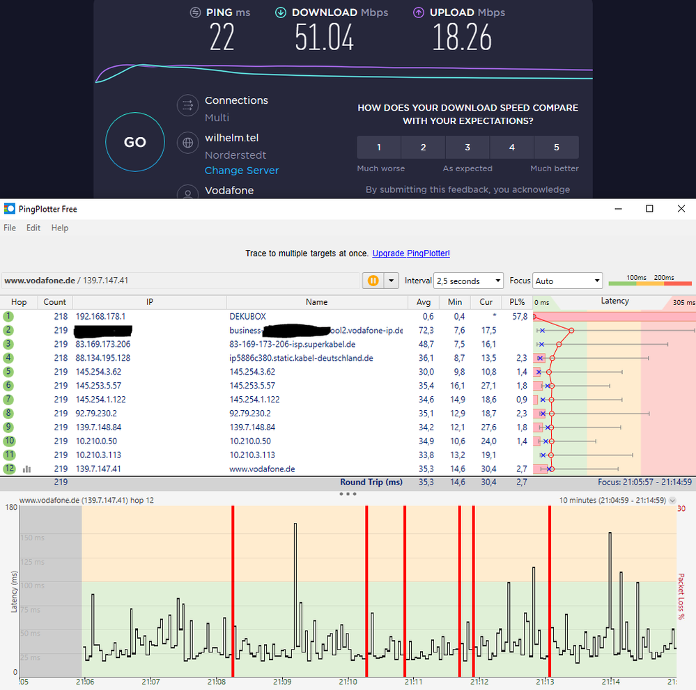Click the download arrow icon
The image size is (696, 690).
pos(281,13)
